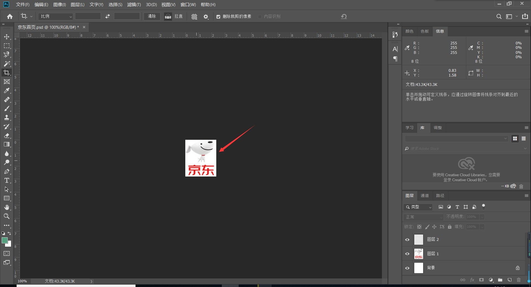Select the Rectangular Marquee tool
Image resolution: width=531 pixels, height=287 pixels.
pos(7,46)
